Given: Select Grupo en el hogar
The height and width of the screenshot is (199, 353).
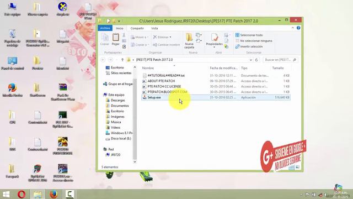Looking at the screenshot, I should coord(118,84).
